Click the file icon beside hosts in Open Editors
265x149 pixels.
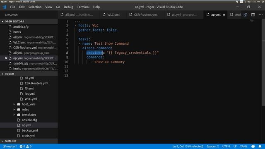tap(10, 32)
